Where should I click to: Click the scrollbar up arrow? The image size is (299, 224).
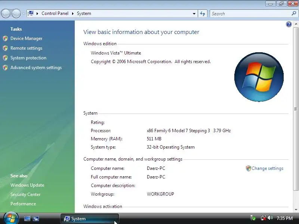pos(296,24)
